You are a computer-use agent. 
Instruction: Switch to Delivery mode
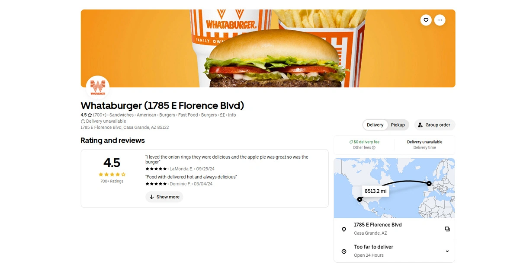375,125
